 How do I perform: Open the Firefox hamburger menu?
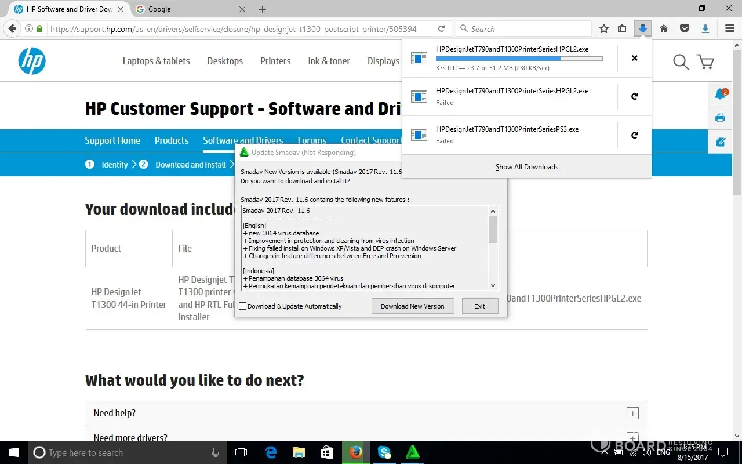(730, 29)
